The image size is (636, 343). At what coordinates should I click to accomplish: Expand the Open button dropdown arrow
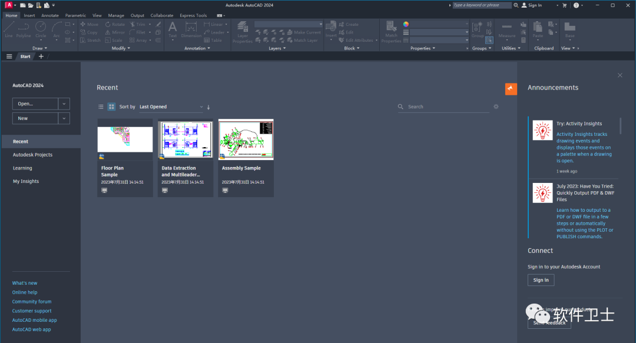[x=64, y=104]
